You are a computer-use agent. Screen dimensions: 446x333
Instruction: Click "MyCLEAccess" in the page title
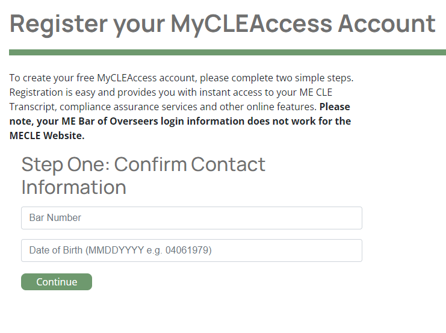[251, 23]
